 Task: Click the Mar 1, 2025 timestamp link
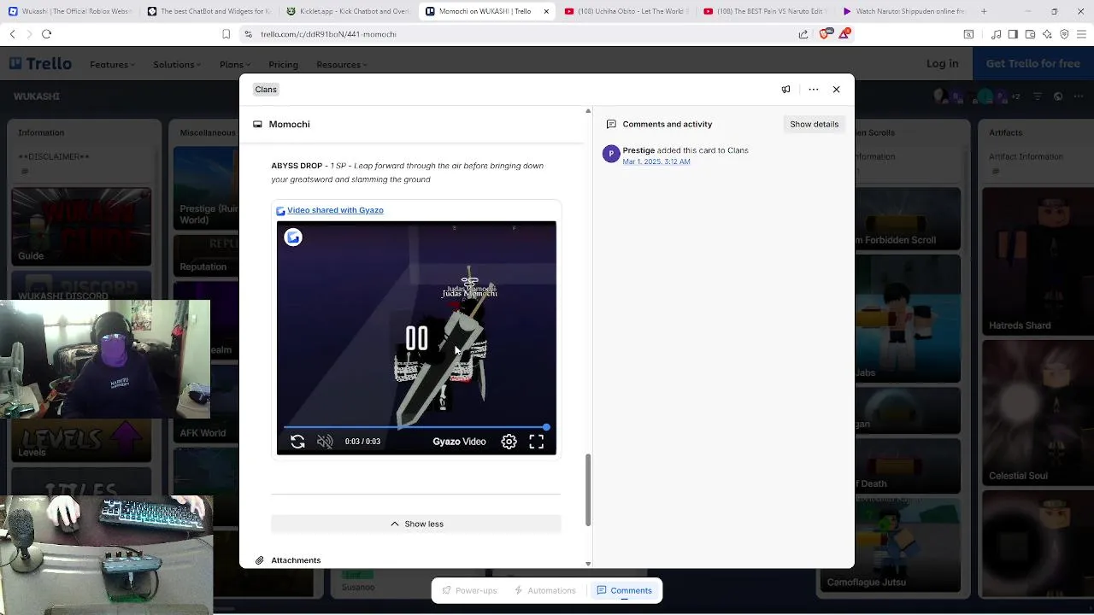pos(656,161)
